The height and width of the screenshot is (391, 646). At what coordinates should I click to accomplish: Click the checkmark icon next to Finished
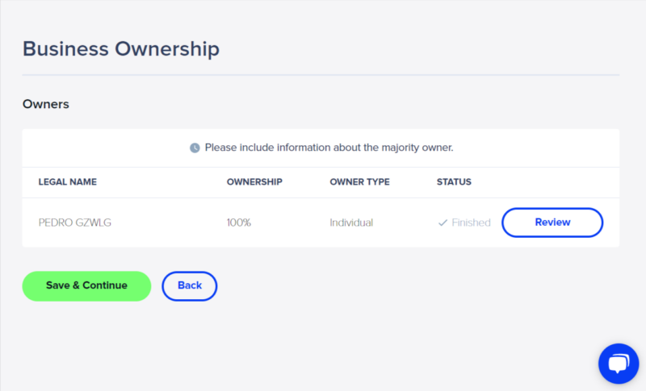[443, 223]
